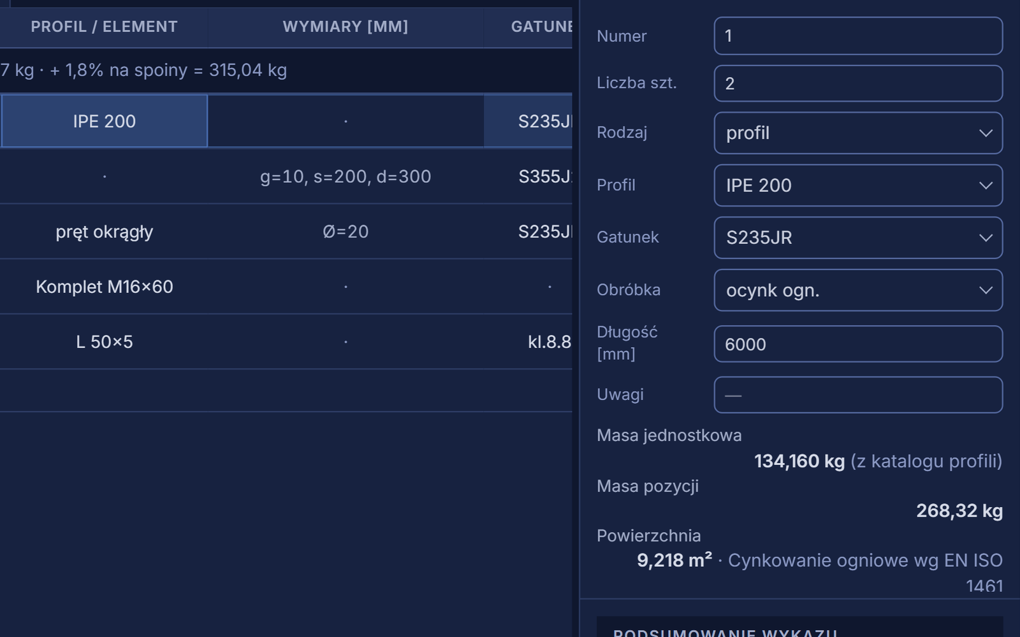Click the Wymiary [mm] column header

(x=346, y=27)
